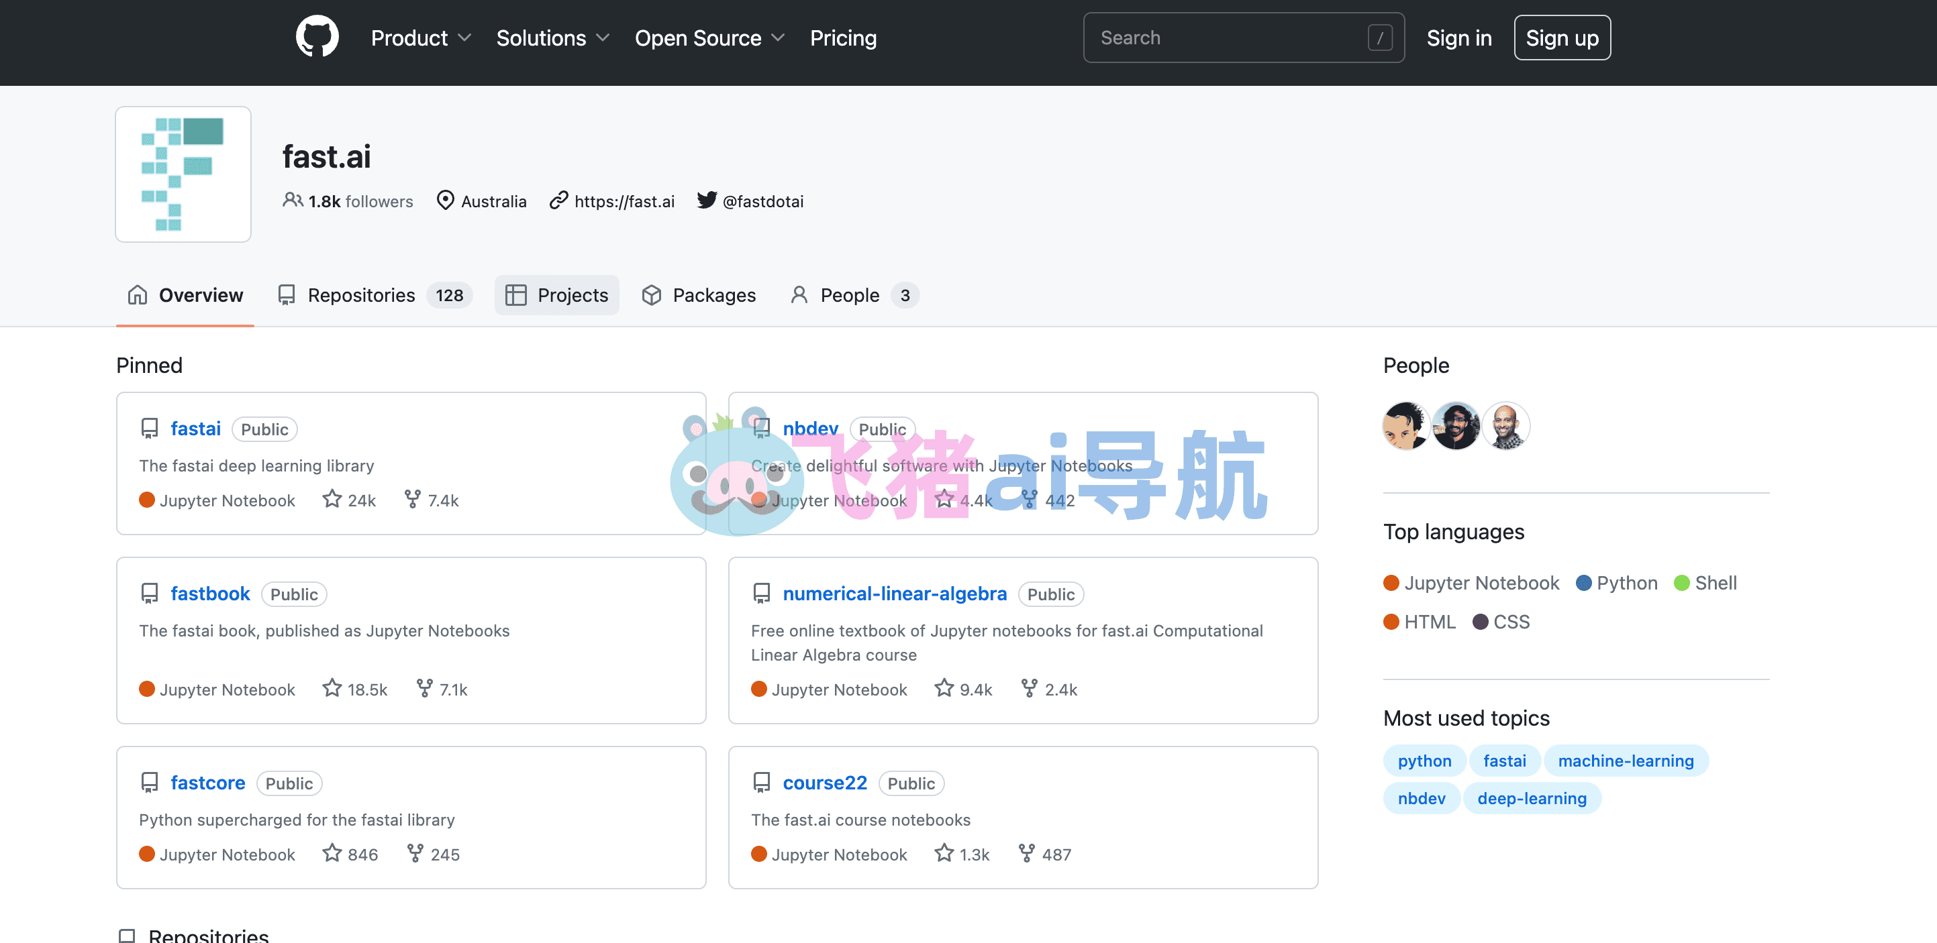View course22's 1.3k stargazers
The image size is (1937, 943).
pyautogui.click(x=962, y=854)
